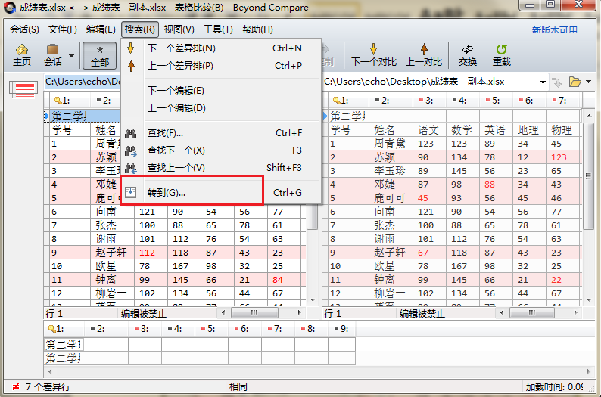Open the Edit (编辑) menu

(101, 29)
